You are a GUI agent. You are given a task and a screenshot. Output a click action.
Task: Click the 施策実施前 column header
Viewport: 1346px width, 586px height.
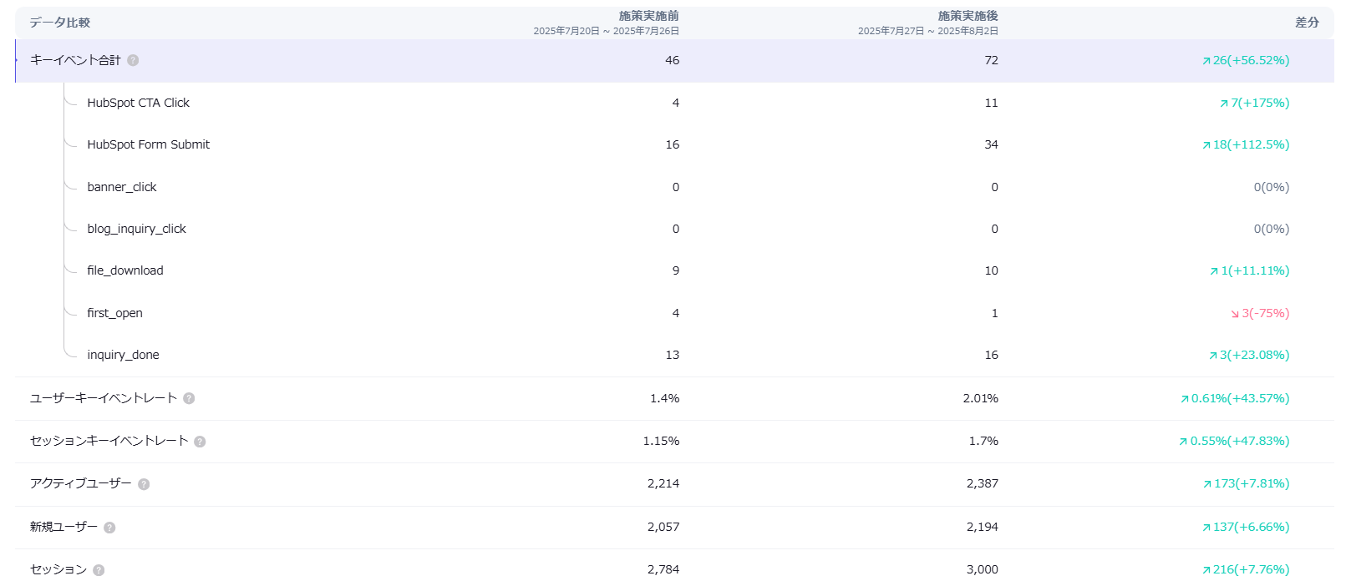pos(648,16)
